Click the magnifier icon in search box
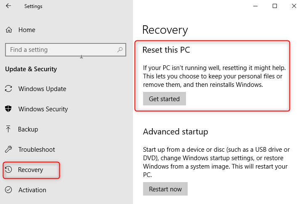Screen dimensions: 300x204 120,50
